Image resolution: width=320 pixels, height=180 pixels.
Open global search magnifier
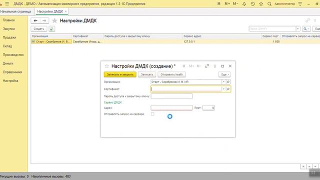[269, 3]
